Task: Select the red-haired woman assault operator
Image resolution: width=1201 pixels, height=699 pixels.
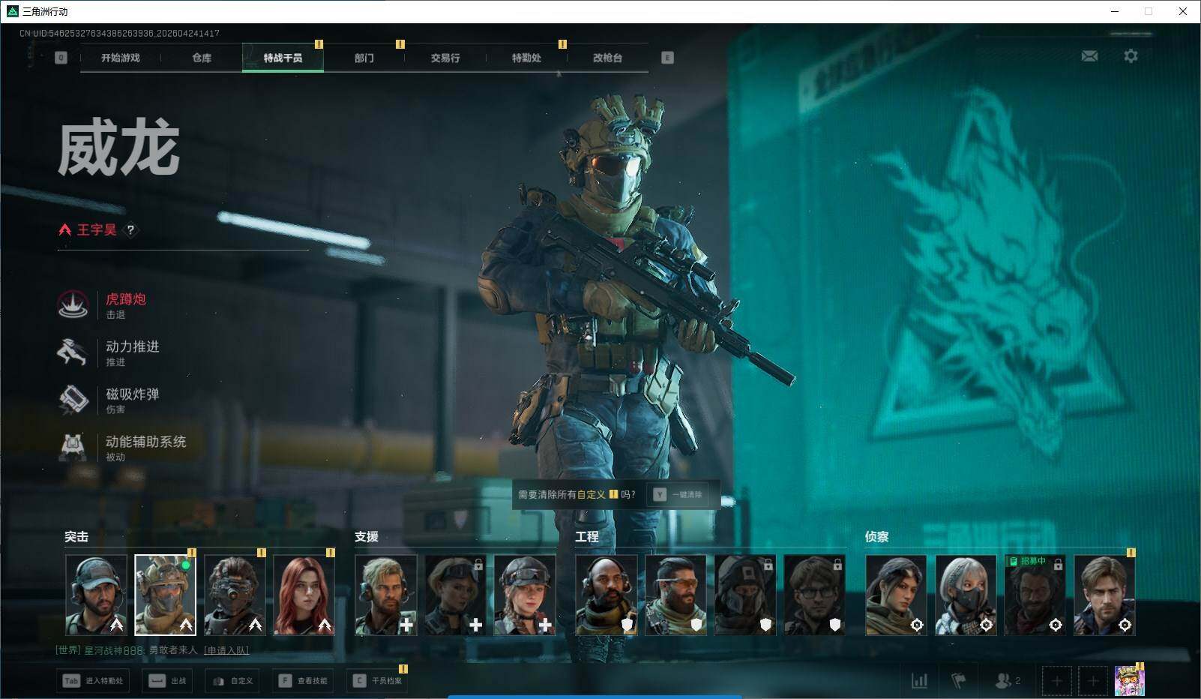Action: click(304, 595)
